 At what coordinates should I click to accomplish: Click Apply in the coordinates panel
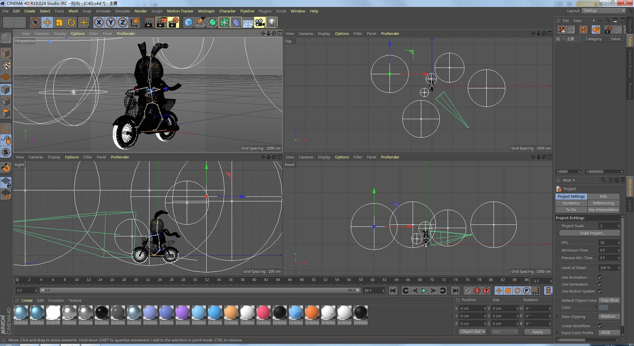(538, 332)
